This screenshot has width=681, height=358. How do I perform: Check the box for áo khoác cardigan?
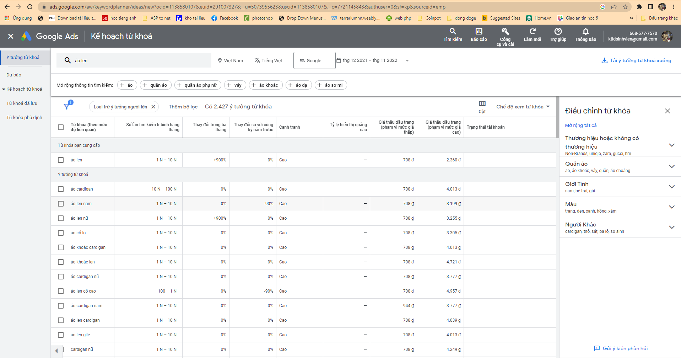[x=61, y=247]
